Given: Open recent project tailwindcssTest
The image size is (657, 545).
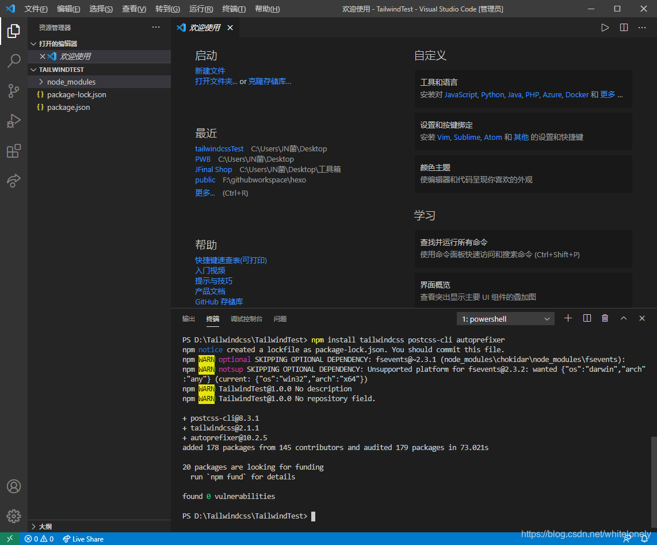Looking at the screenshot, I should pos(219,149).
